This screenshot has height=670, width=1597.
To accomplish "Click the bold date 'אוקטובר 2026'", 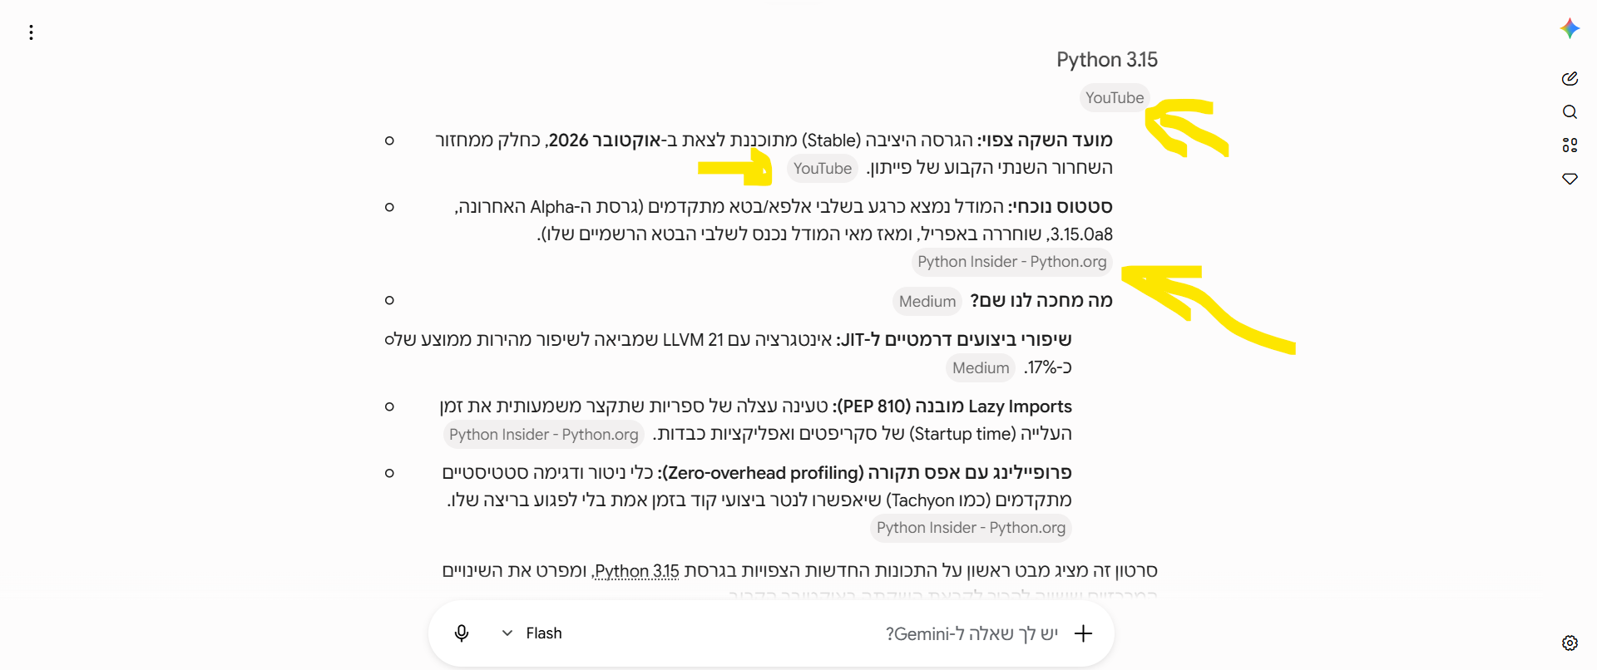I will click(x=605, y=140).
